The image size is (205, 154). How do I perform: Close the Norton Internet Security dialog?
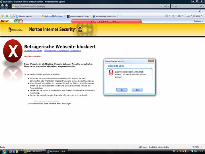pyautogui.click(x=151, y=61)
